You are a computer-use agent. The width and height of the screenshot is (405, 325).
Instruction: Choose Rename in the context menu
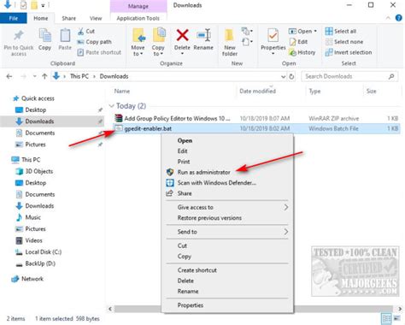coord(188,291)
